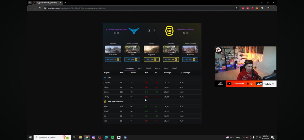
Task: Open the notification center icon
Action: coord(273,137)
